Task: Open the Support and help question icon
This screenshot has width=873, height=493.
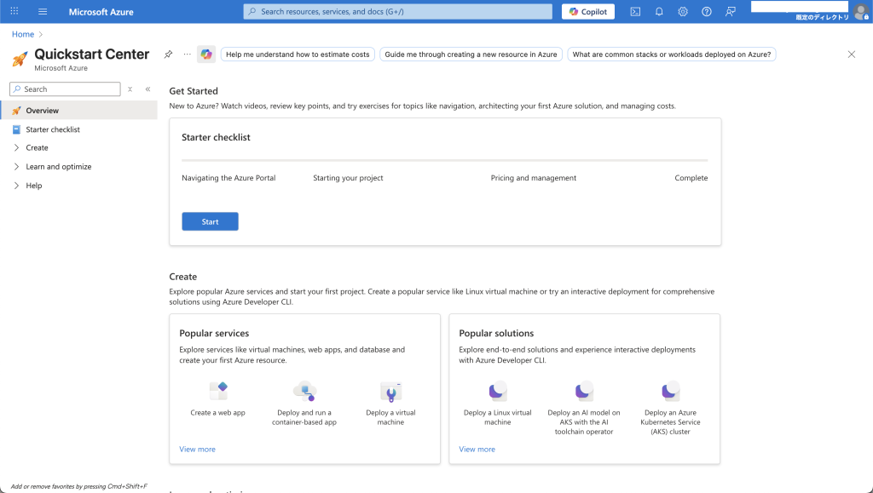Action: 707,11
